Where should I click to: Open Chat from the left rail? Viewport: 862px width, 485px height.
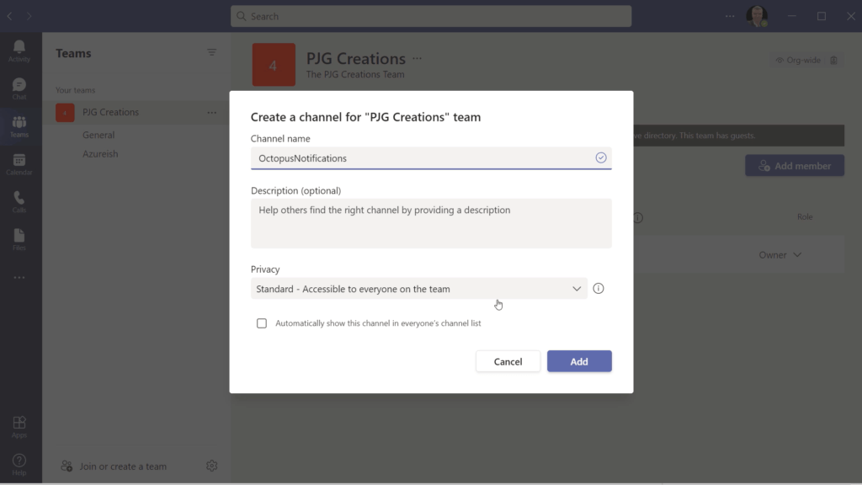tap(19, 88)
